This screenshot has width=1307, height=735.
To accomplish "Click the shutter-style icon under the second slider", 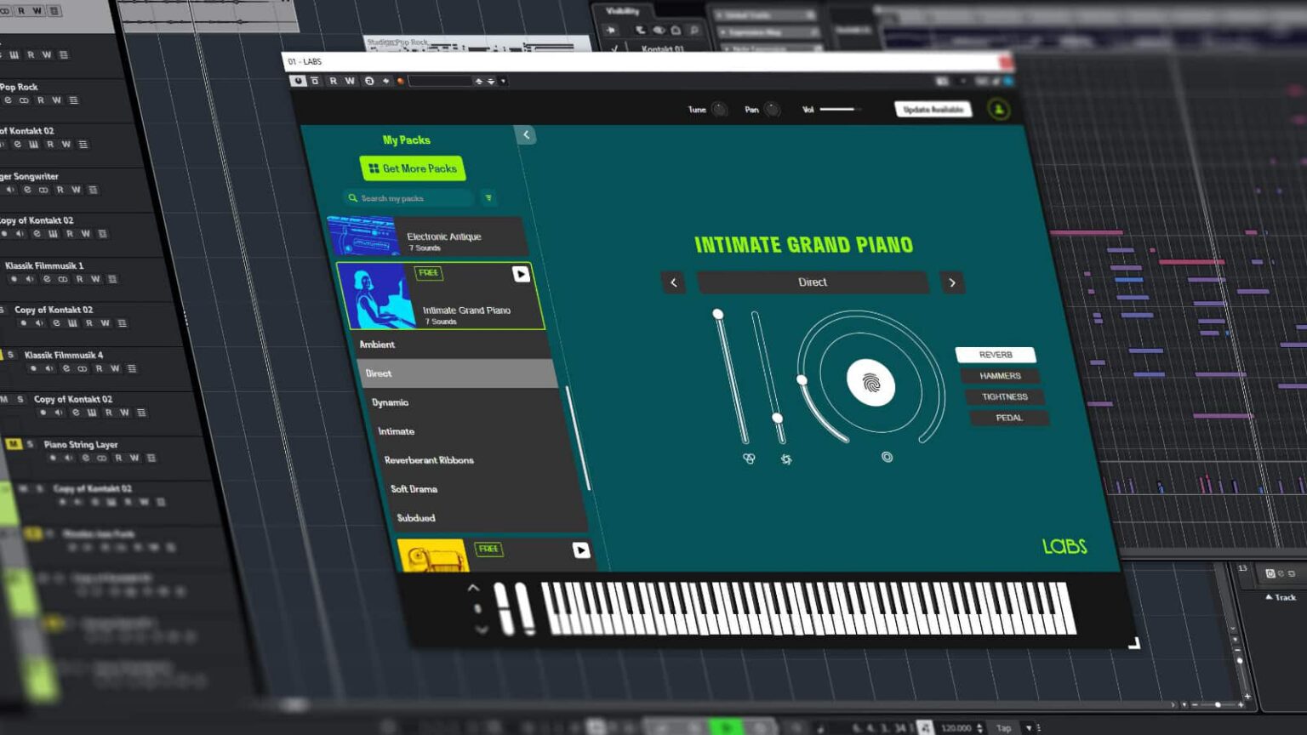I will click(785, 459).
